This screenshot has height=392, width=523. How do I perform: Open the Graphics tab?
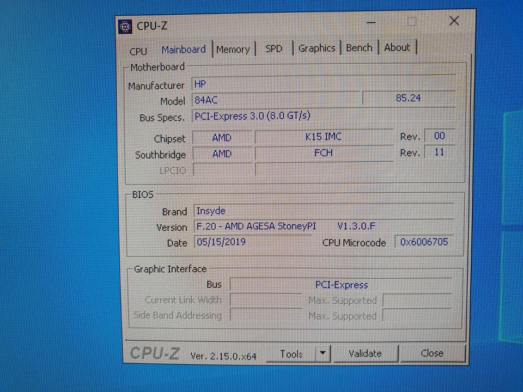click(x=317, y=48)
